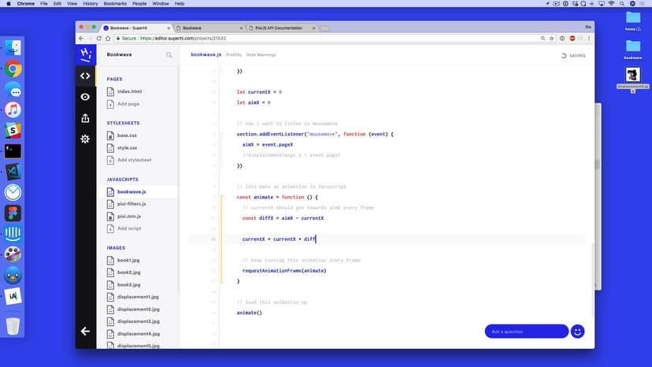652x367 pixels.
Task: Click the SuperHi logo icon
Action: pyautogui.click(x=85, y=54)
